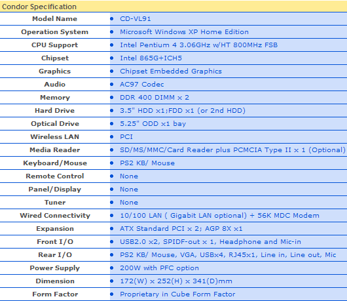Click the '200W with PFC option' value
The image size is (347, 301).
[x=159, y=268]
